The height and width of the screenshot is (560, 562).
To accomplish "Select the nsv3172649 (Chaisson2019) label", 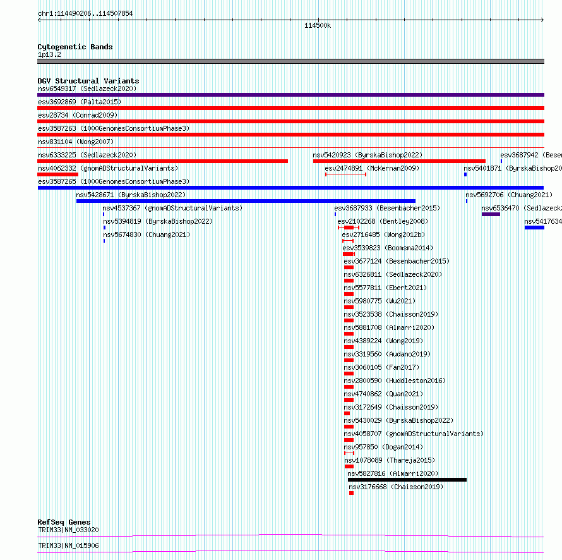I will pos(391,407).
